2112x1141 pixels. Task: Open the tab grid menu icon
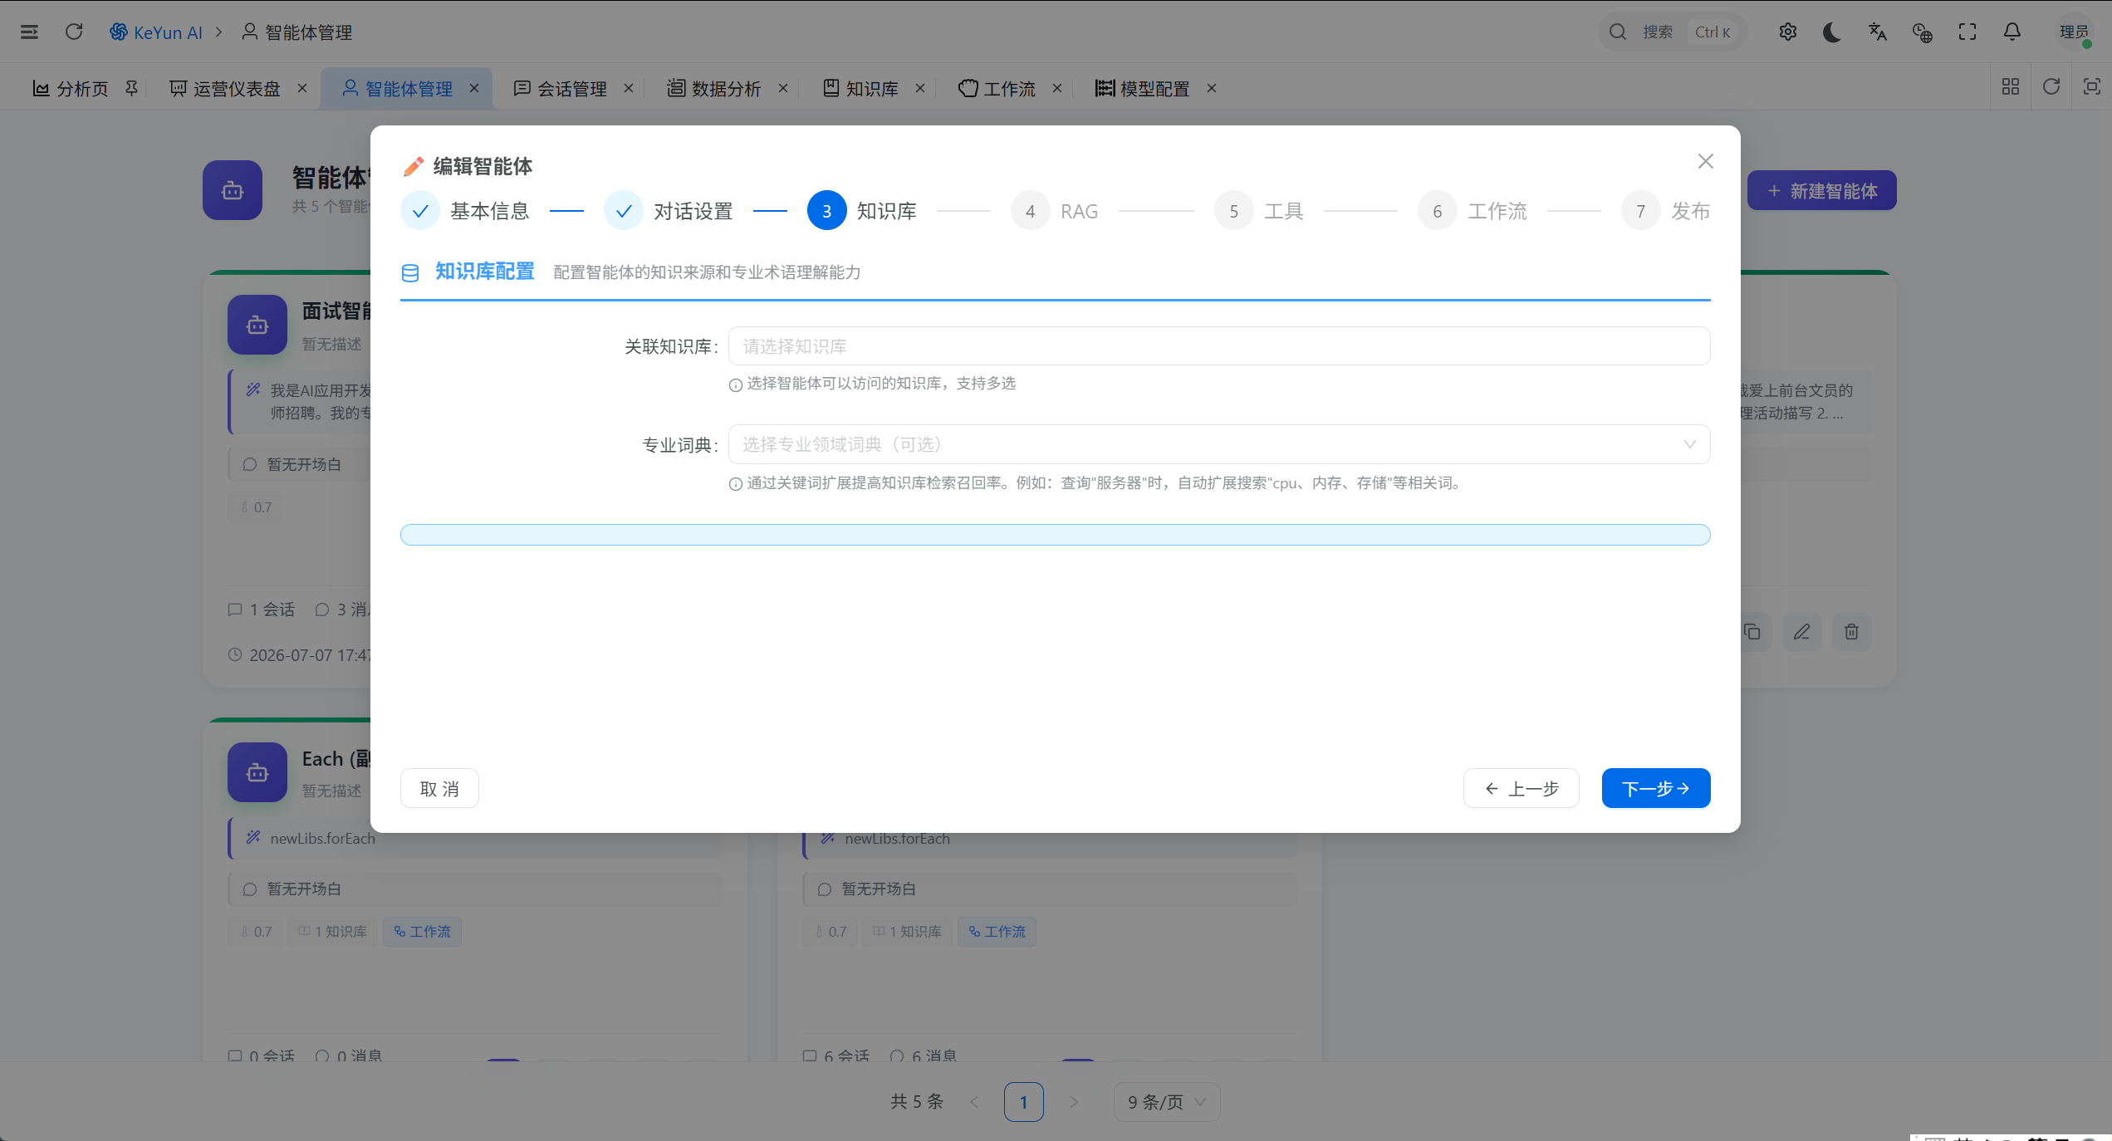[2011, 87]
